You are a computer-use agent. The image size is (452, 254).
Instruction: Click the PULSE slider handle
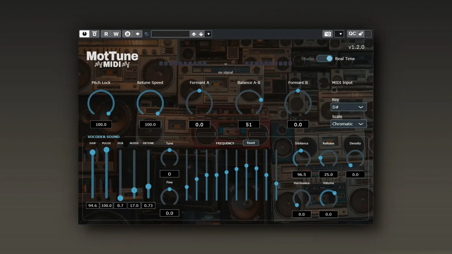tap(107, 150)
